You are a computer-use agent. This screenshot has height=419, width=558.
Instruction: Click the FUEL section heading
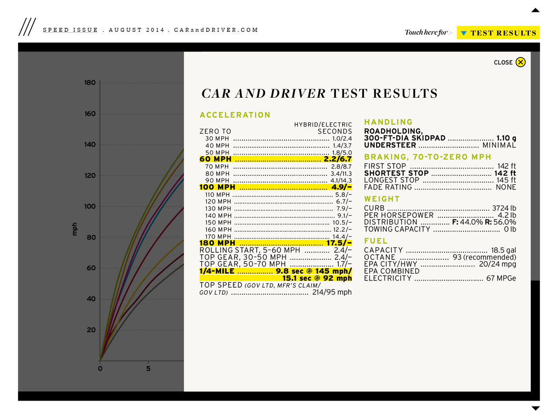(x=376, y=241)
